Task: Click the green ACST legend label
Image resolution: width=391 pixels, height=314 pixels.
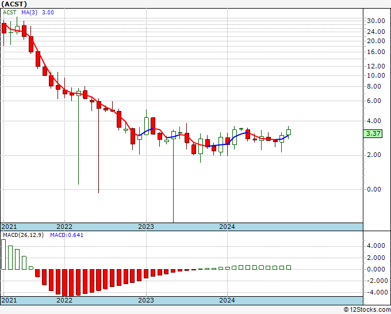Action: click(x=10, y=13)
